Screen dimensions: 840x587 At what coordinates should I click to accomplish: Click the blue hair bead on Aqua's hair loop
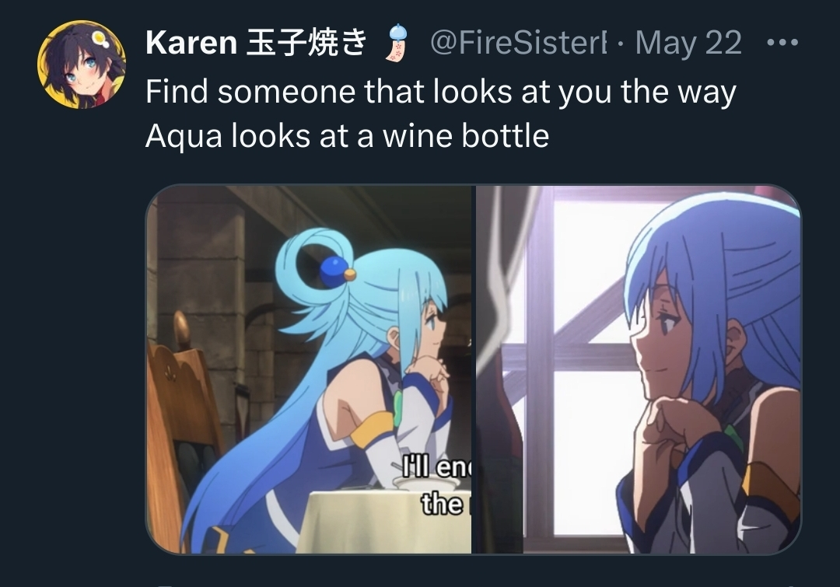coord(334,271)
